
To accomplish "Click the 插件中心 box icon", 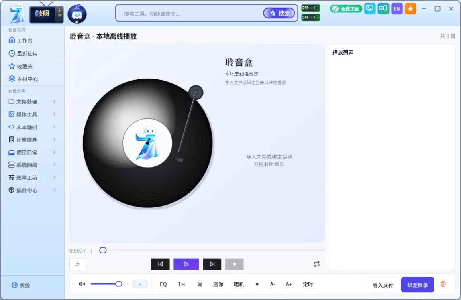I will (x=12, y=190).
